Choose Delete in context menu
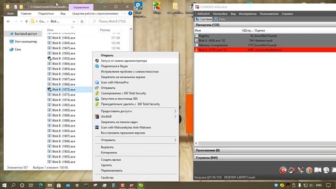 [106, 165]
